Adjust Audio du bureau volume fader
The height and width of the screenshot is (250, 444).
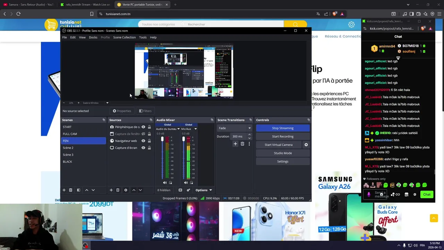pos(162,139)
